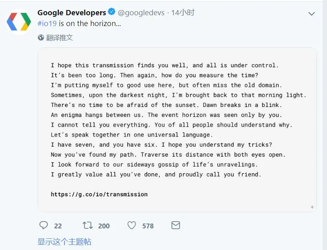Click the envelope direct message icon
327x250 pixels.
tap(175, 226)
